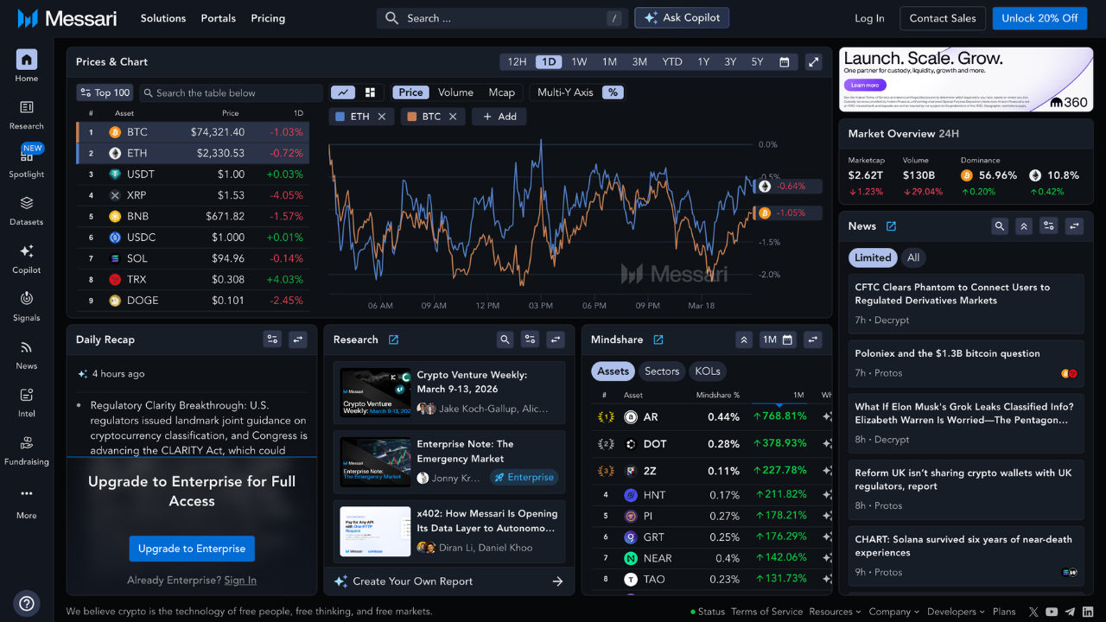Screen dimensions: 1106x622
Task: Expand the Company footer menu
Action: (894, 612)
